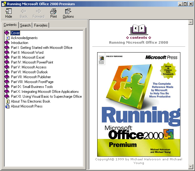Click the page icon beside Acknowledgments
The width and height of the screenshot is (195, 171).
7,38
